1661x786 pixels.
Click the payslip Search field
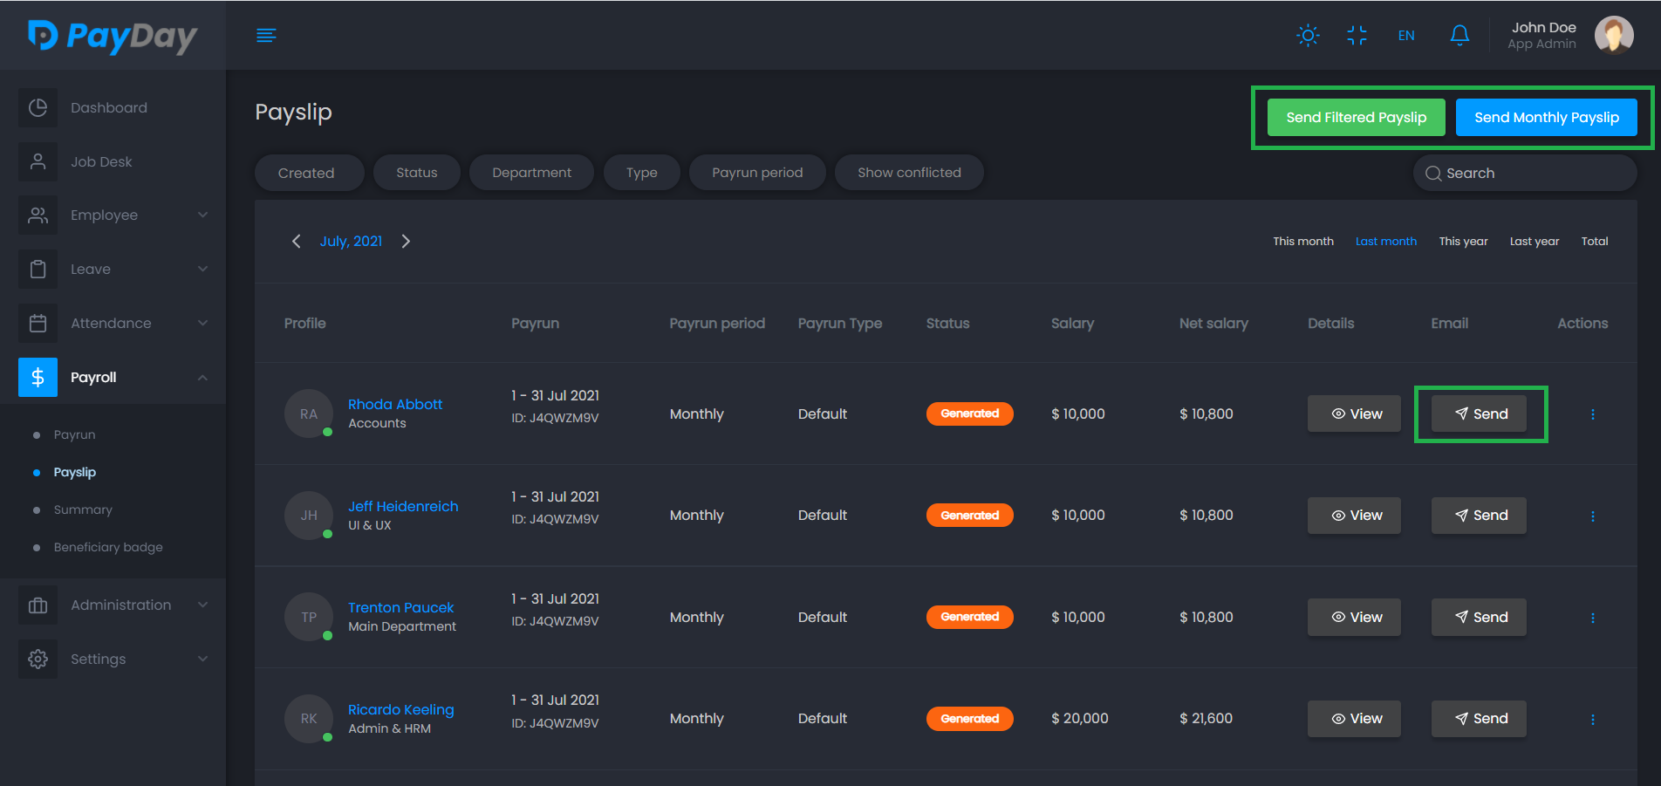point(1525,173)
